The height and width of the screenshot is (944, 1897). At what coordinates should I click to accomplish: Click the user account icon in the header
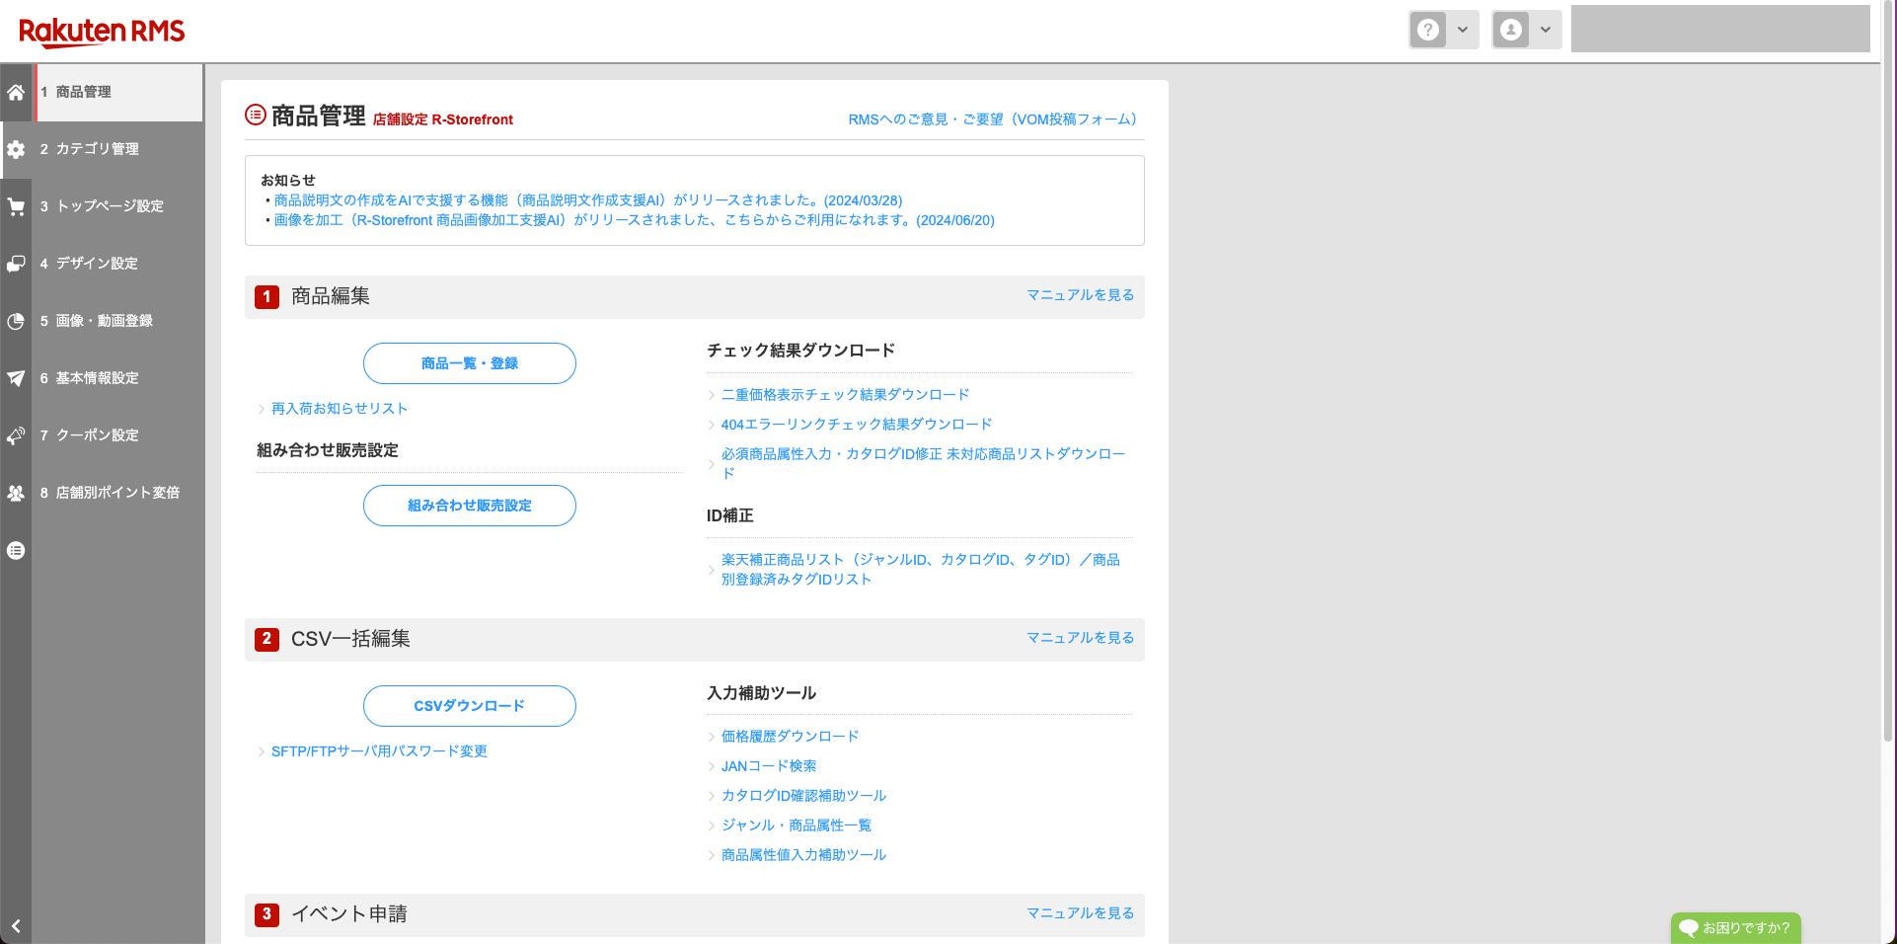click(x=1511, y=29)
